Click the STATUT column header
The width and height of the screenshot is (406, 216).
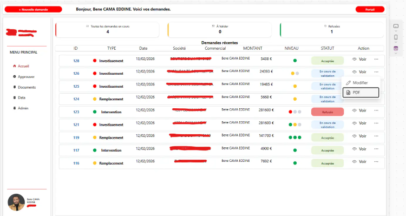coord(328,48)
